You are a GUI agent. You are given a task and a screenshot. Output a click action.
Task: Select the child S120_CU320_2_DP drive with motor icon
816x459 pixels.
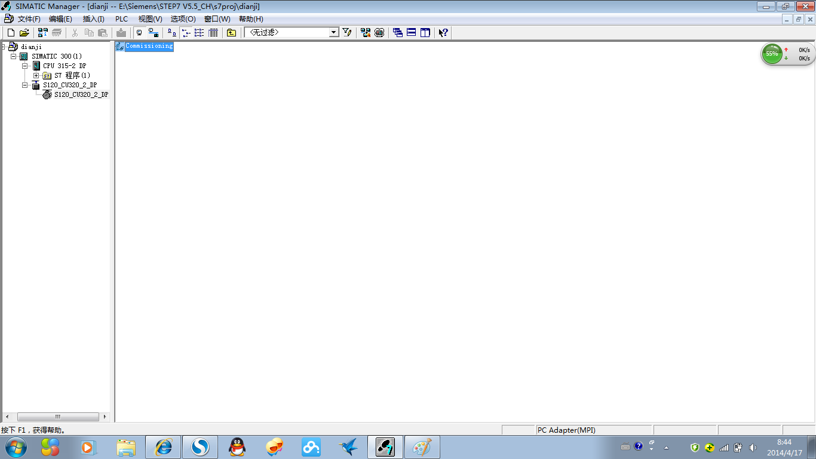coord(81,94)
